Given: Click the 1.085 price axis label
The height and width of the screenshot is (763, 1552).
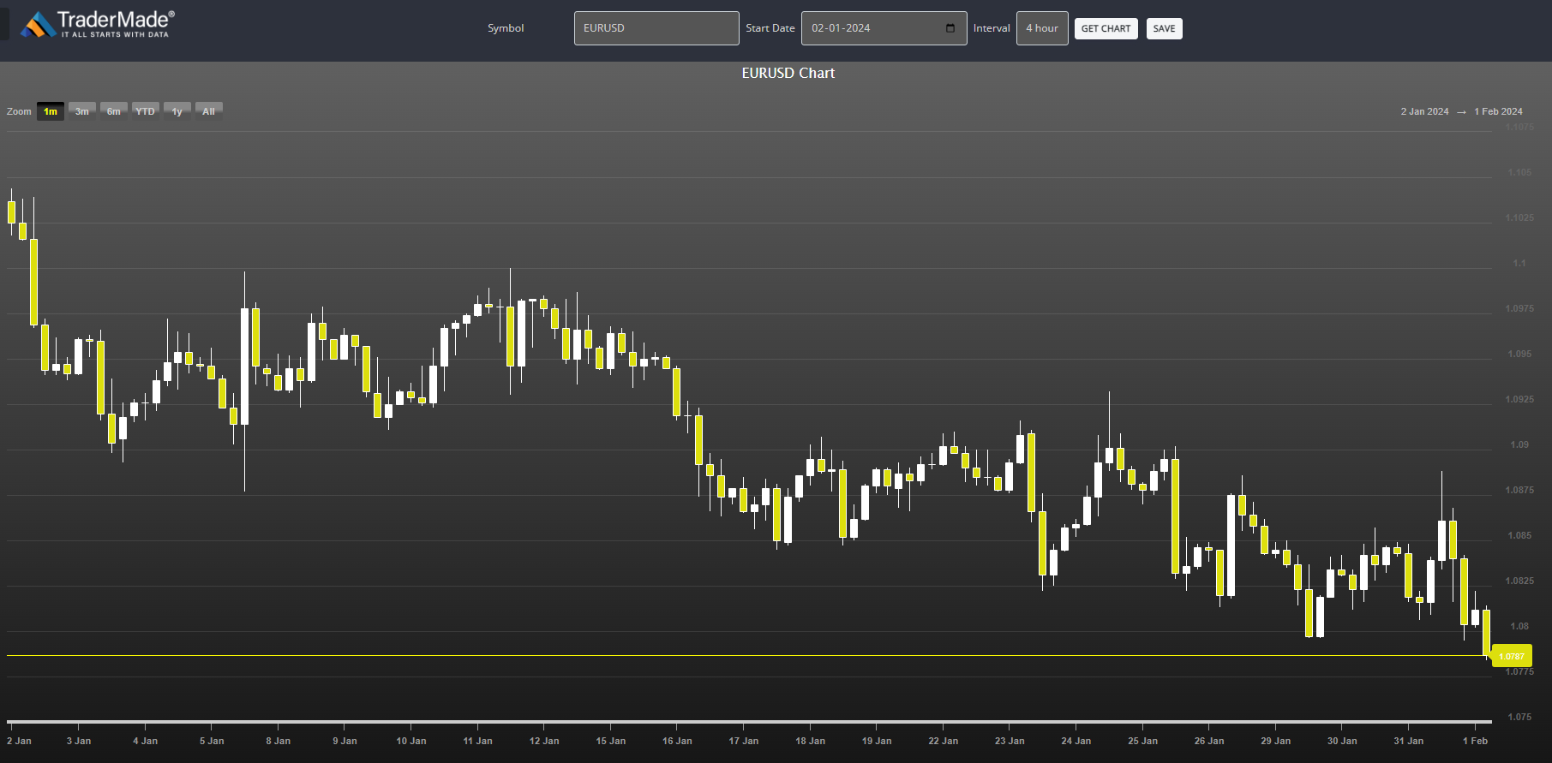Looking at the screenshot, I should click(x=1519, y=535).
